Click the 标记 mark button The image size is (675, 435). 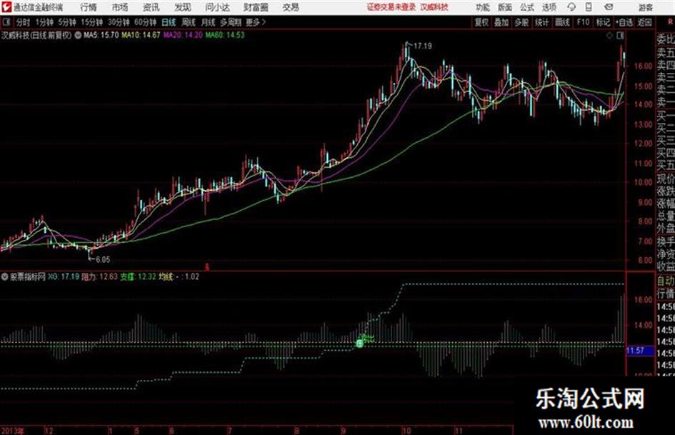[x=603, y=22]
